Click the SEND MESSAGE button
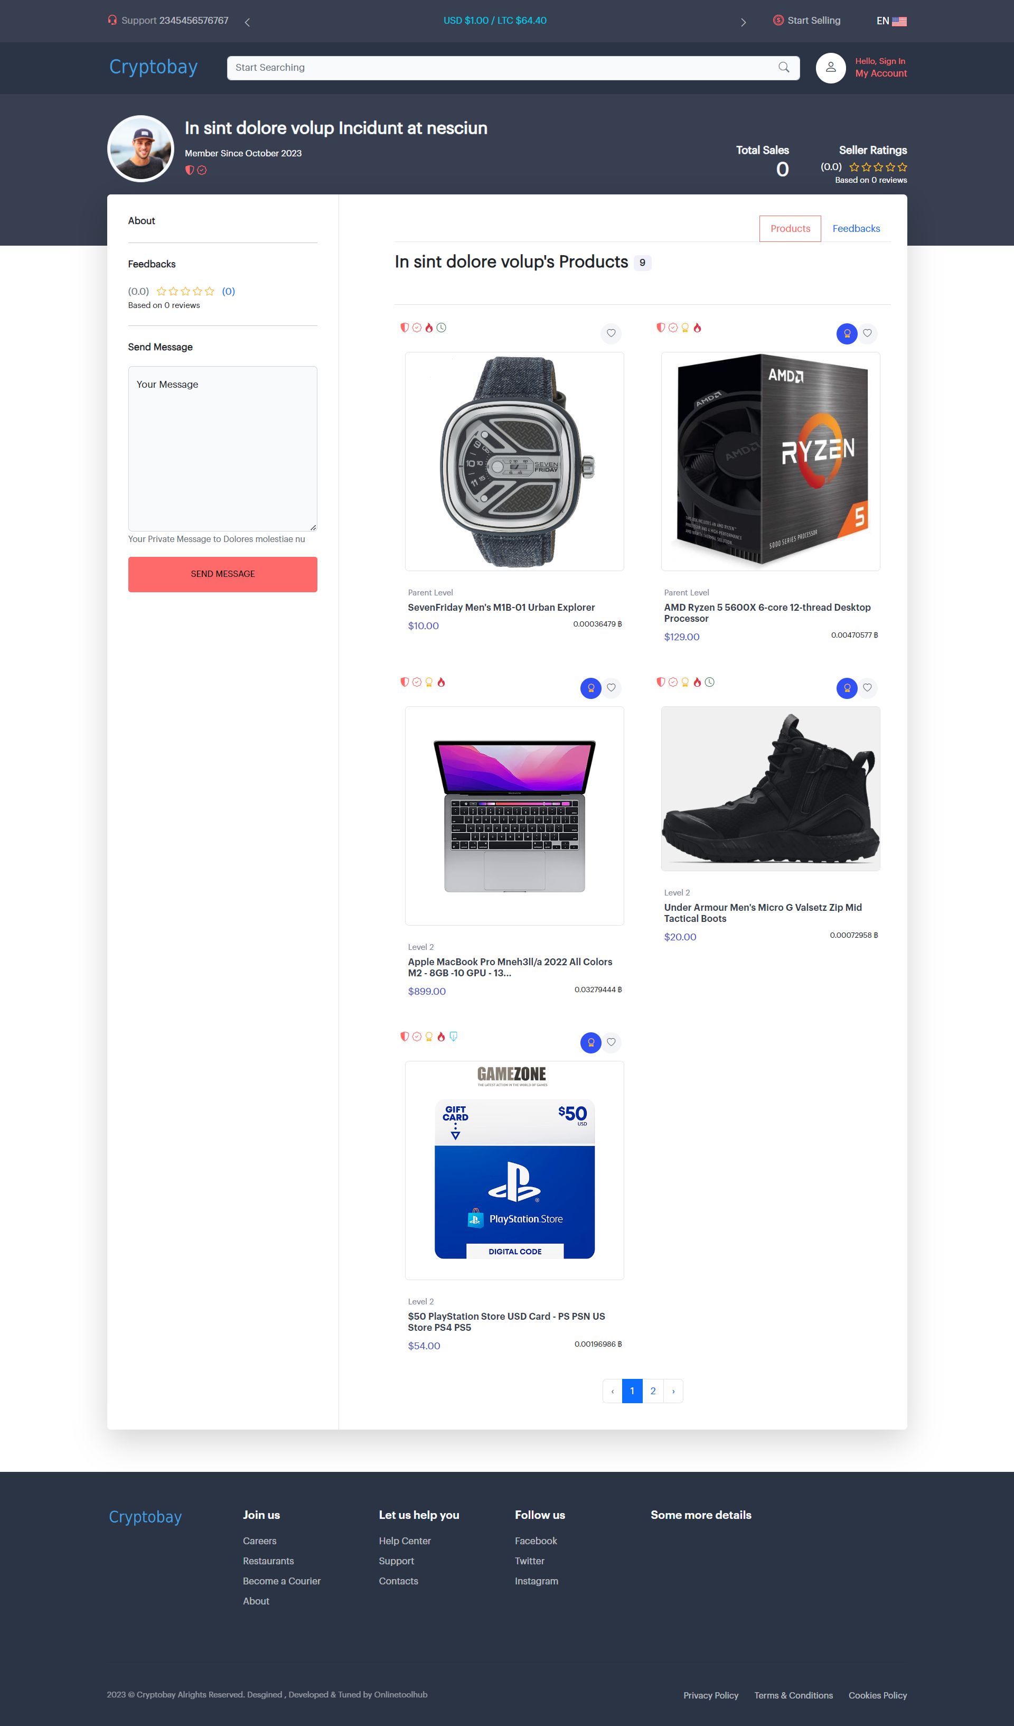Viewport: 1014px width, 1726px height. (x=222, y=574)
